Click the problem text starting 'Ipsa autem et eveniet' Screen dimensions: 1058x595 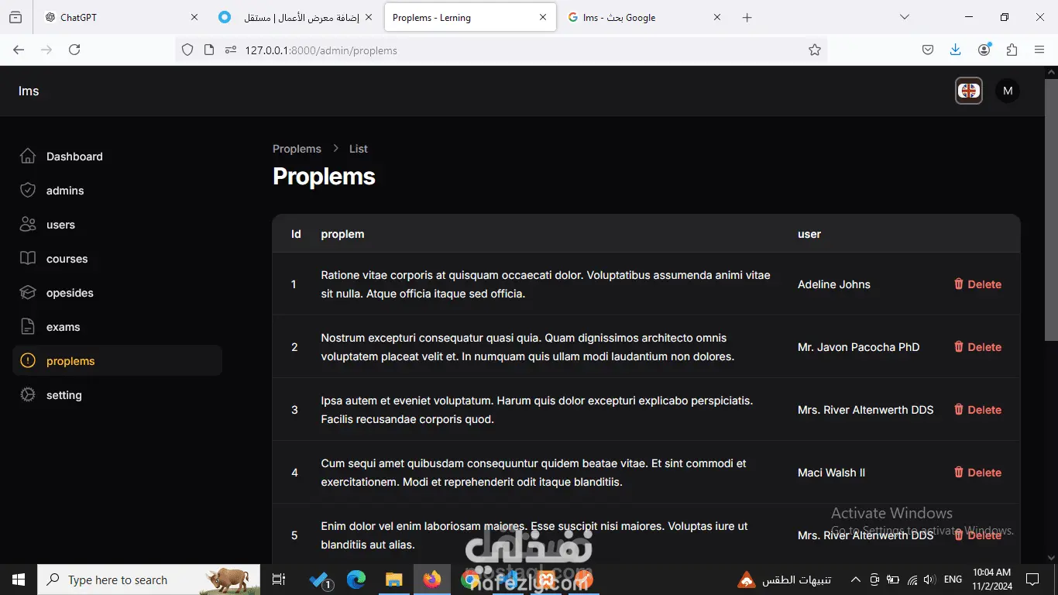537,410
